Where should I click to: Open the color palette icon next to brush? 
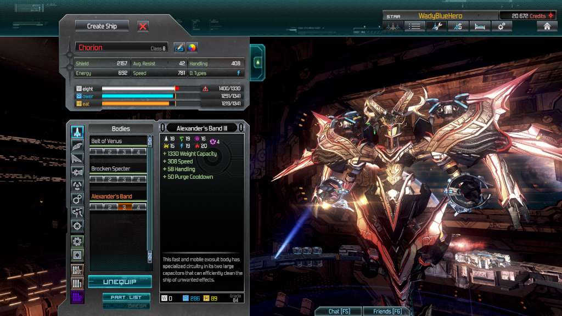(191, 48)
